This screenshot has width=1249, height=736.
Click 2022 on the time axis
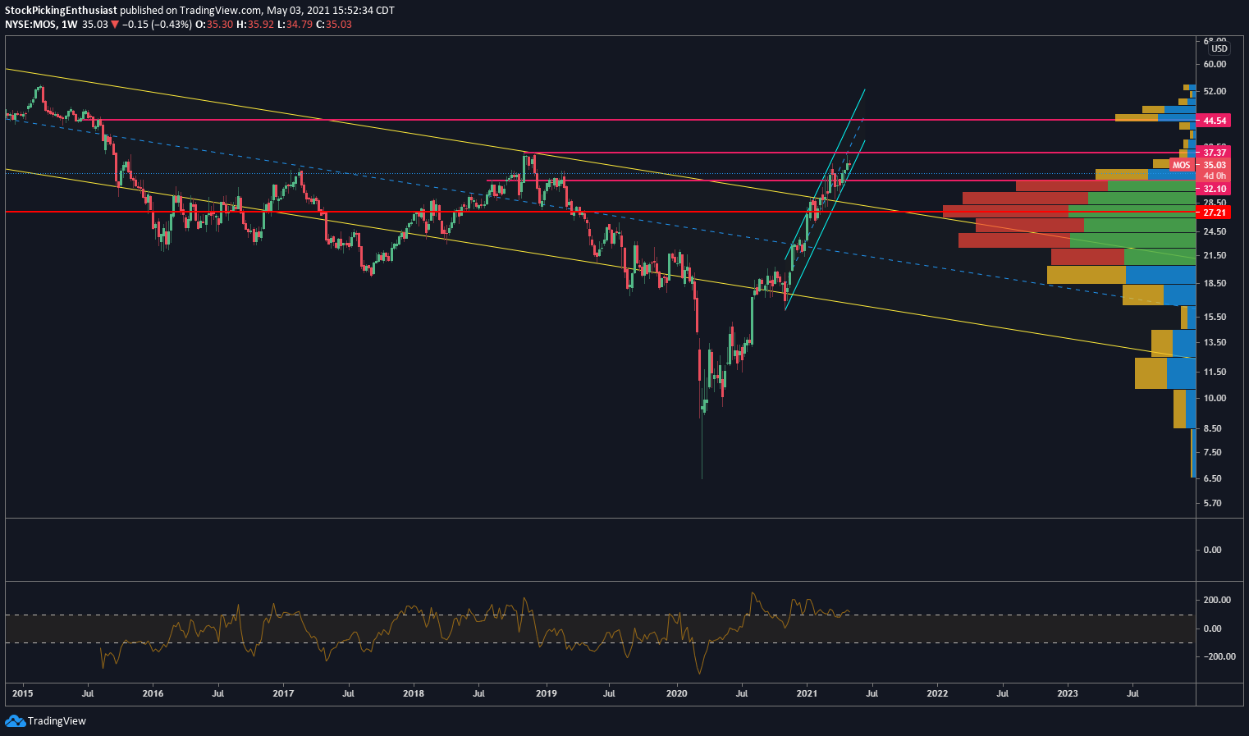[937, 693]
